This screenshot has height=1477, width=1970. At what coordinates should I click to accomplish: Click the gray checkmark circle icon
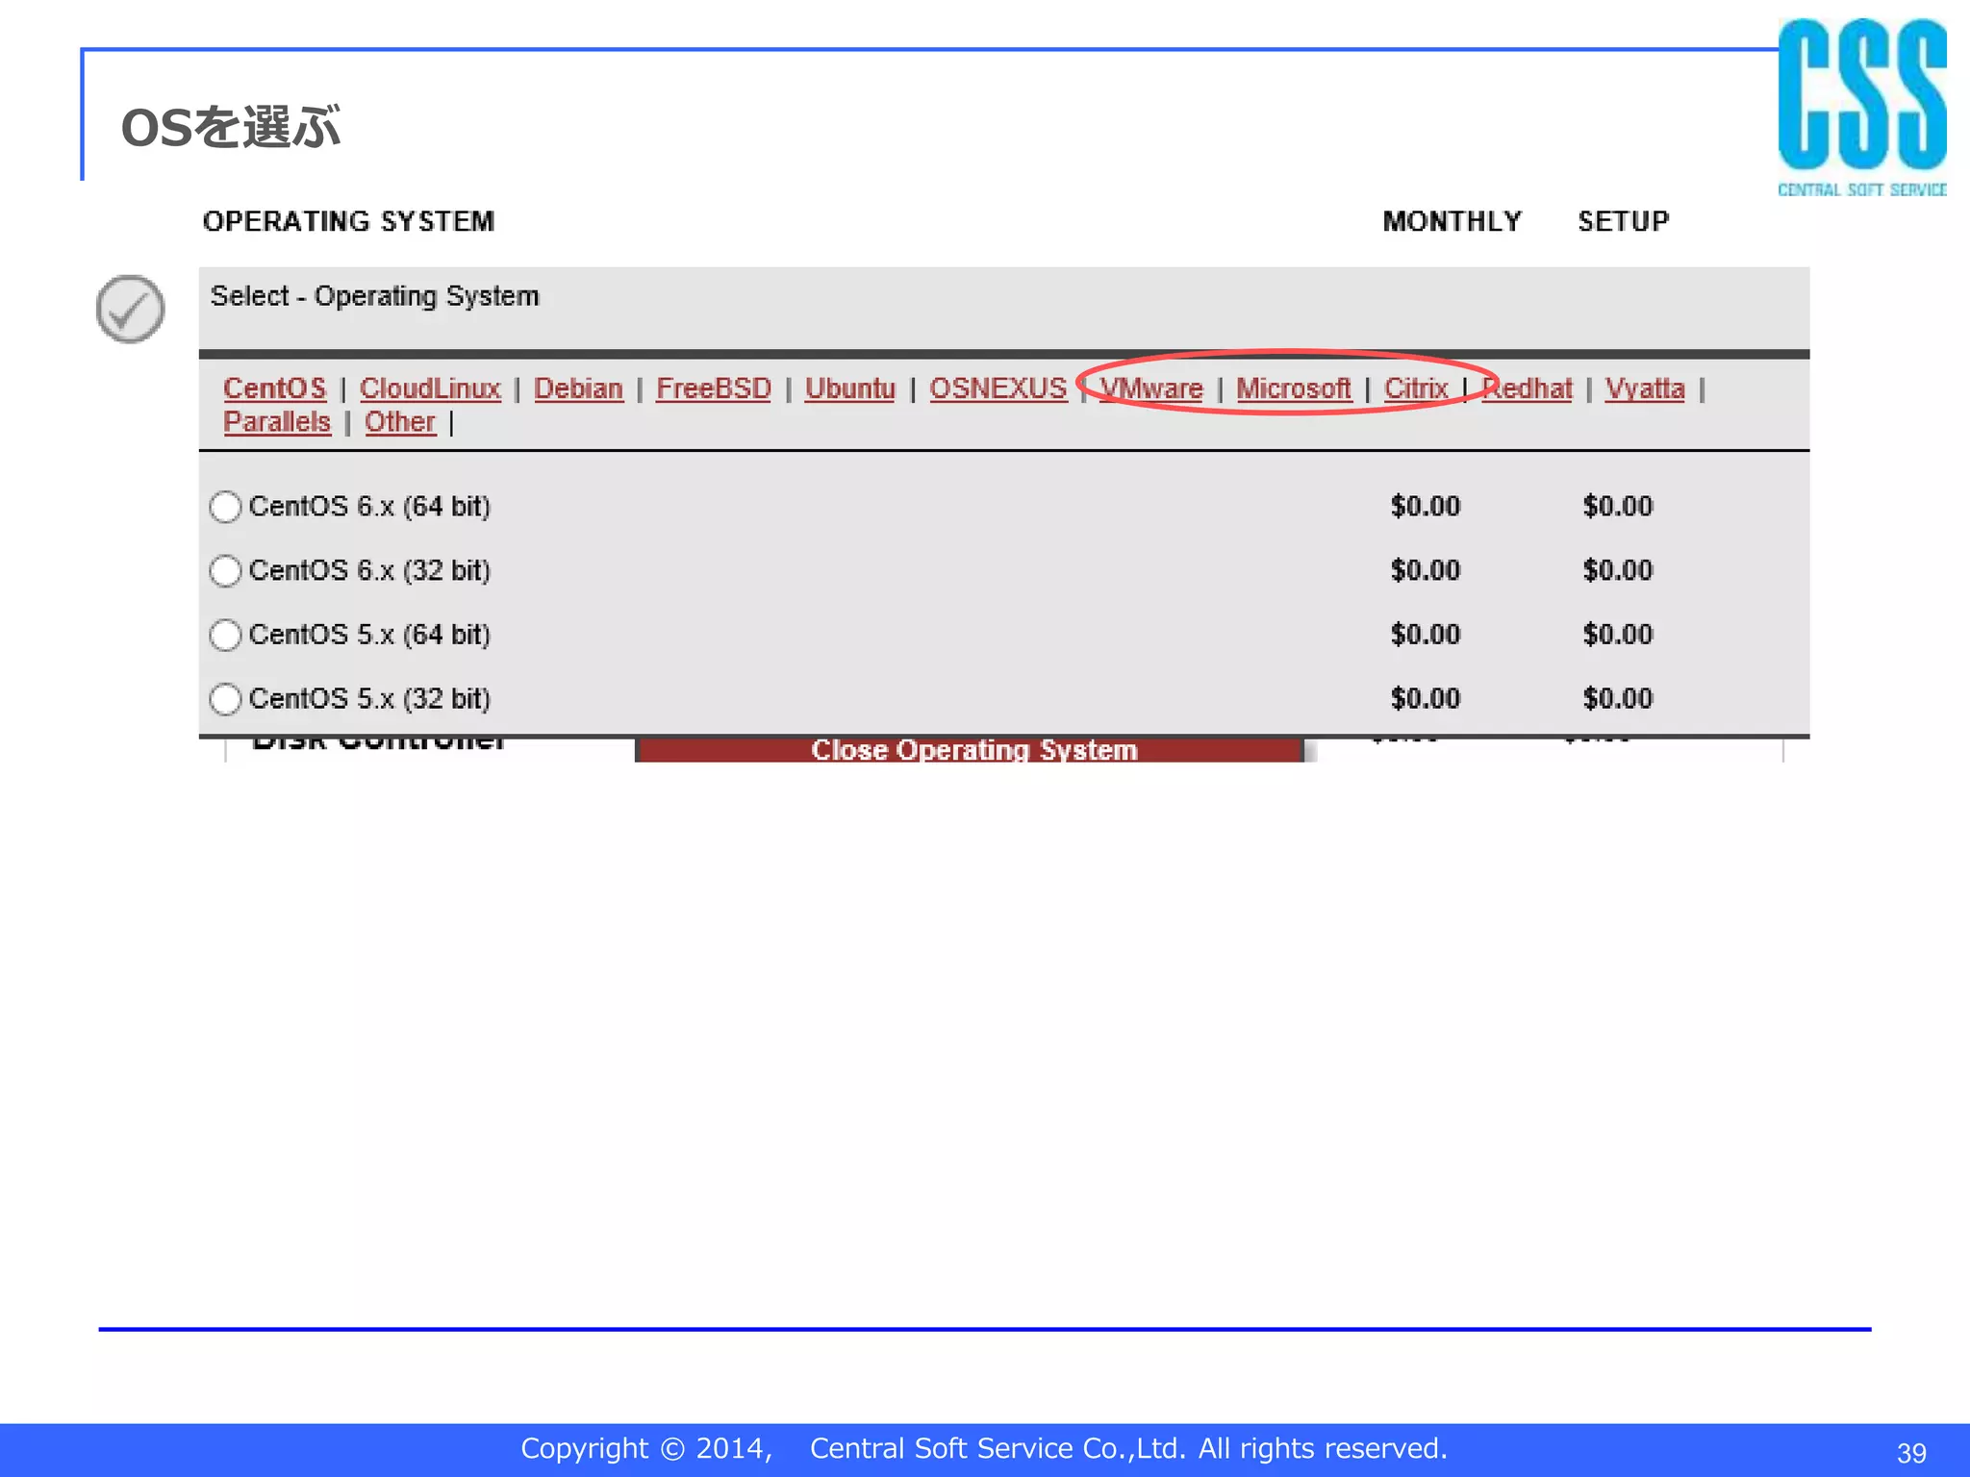[x=130, y=309]
